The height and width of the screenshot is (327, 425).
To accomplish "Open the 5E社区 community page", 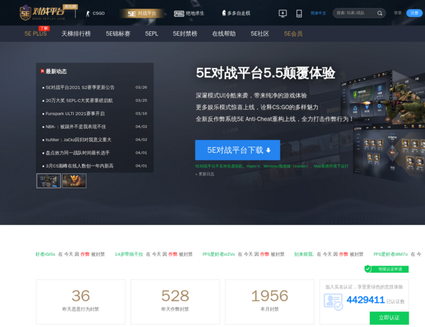I will pos(260,33).
